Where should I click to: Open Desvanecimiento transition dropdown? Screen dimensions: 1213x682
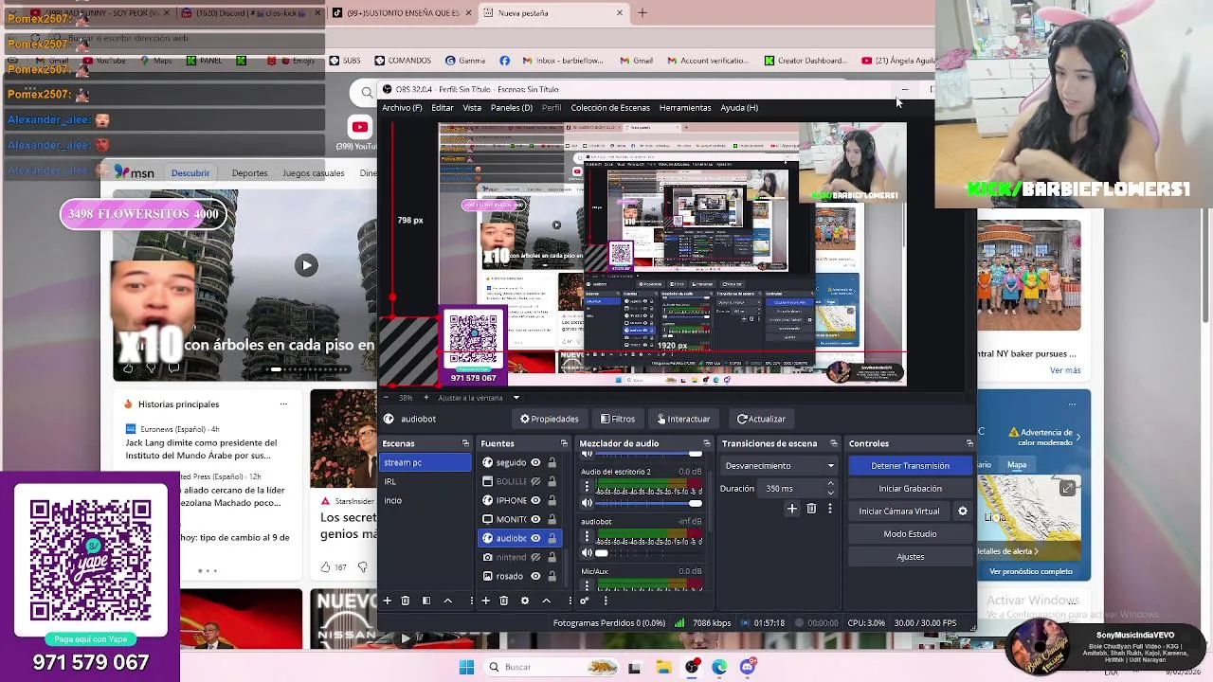779,466
